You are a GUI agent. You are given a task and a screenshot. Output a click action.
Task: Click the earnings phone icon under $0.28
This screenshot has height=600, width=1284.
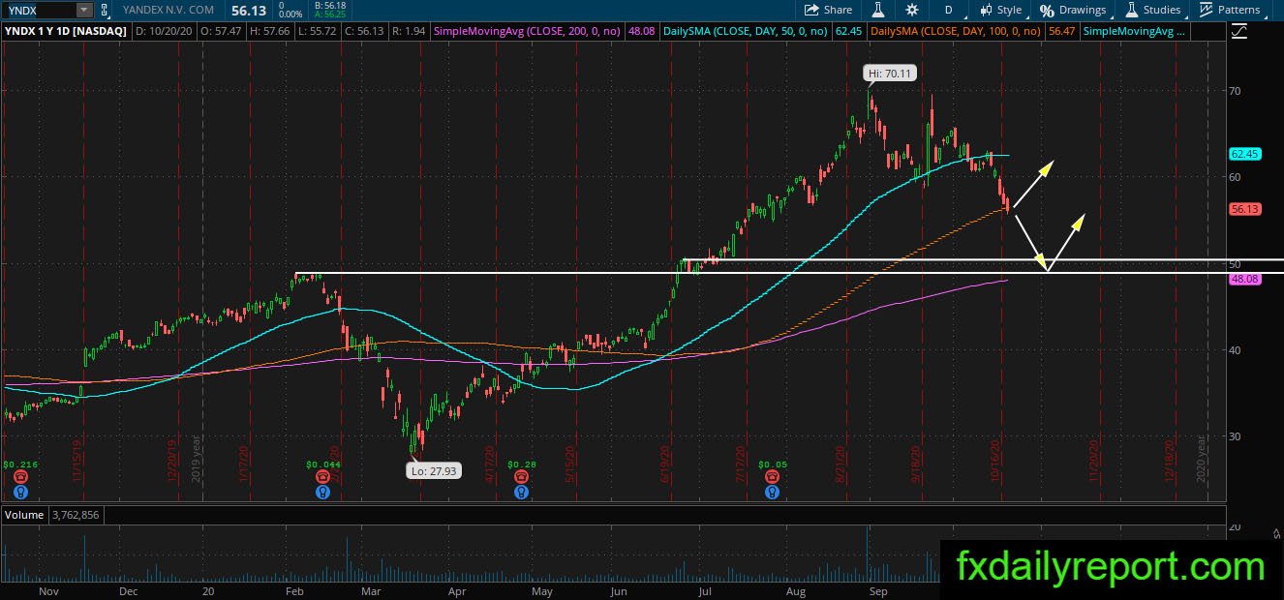(521, 477)
